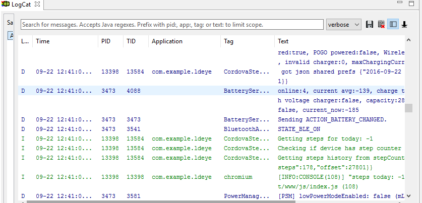Click the PowerManag... tag cell
The image size is (422, 203).
247,196
